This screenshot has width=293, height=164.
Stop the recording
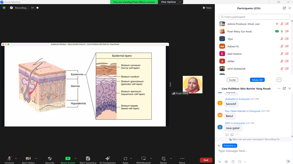[x=37, y=8]
